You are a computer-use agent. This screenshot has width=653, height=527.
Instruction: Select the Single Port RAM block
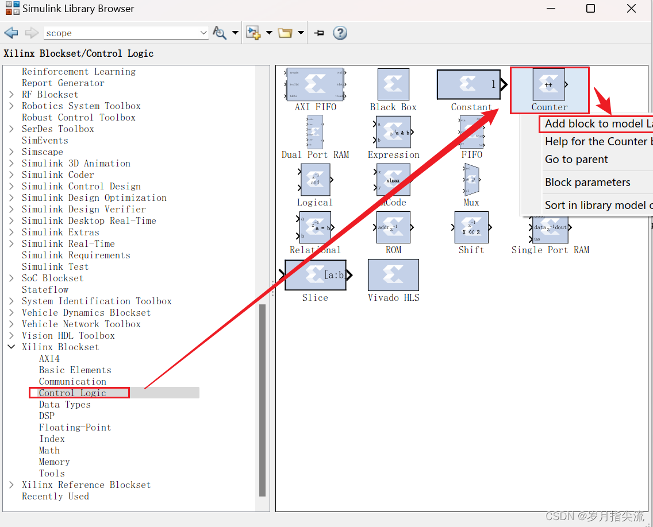point(550,230)
